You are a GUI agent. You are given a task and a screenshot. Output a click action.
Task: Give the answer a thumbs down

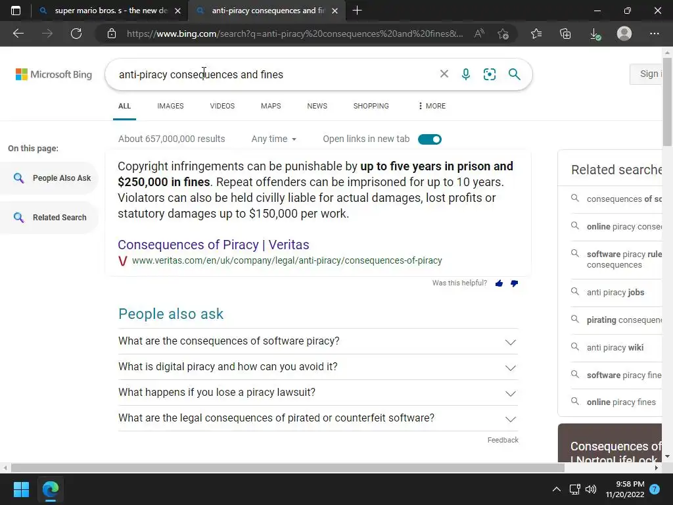514,283
